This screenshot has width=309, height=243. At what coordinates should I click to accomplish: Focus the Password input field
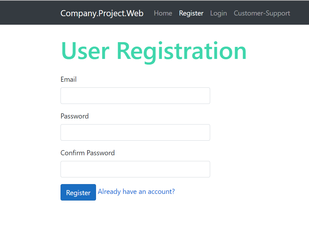tap(135, 132)
